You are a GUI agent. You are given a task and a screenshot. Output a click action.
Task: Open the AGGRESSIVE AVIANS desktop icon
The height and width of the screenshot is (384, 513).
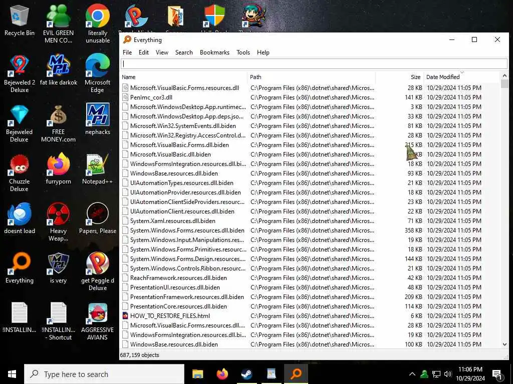(98, 322)
